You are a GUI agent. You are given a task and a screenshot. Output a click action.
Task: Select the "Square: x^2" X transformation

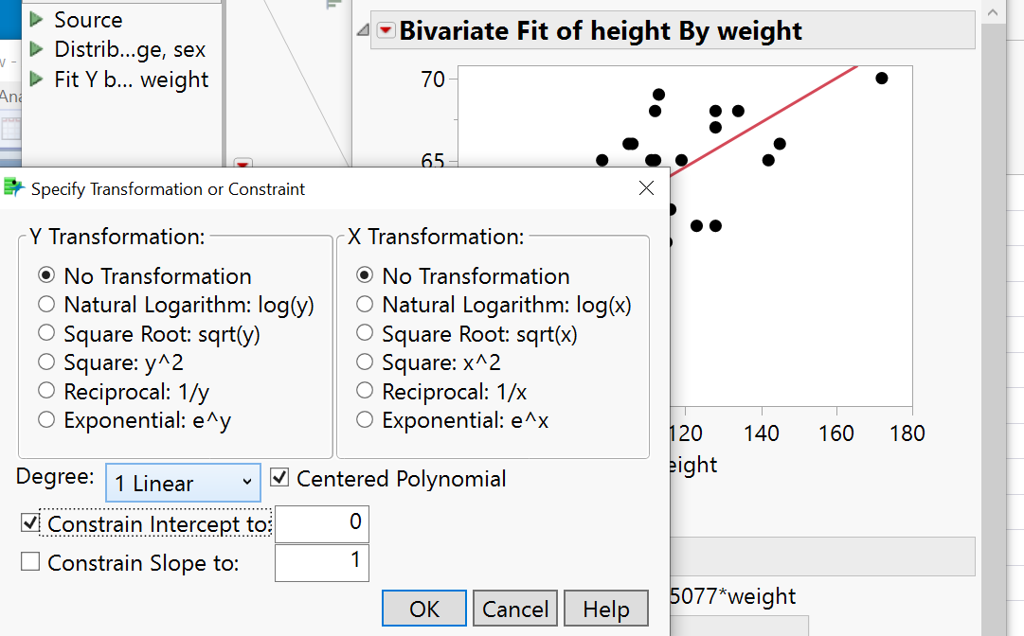365,362
